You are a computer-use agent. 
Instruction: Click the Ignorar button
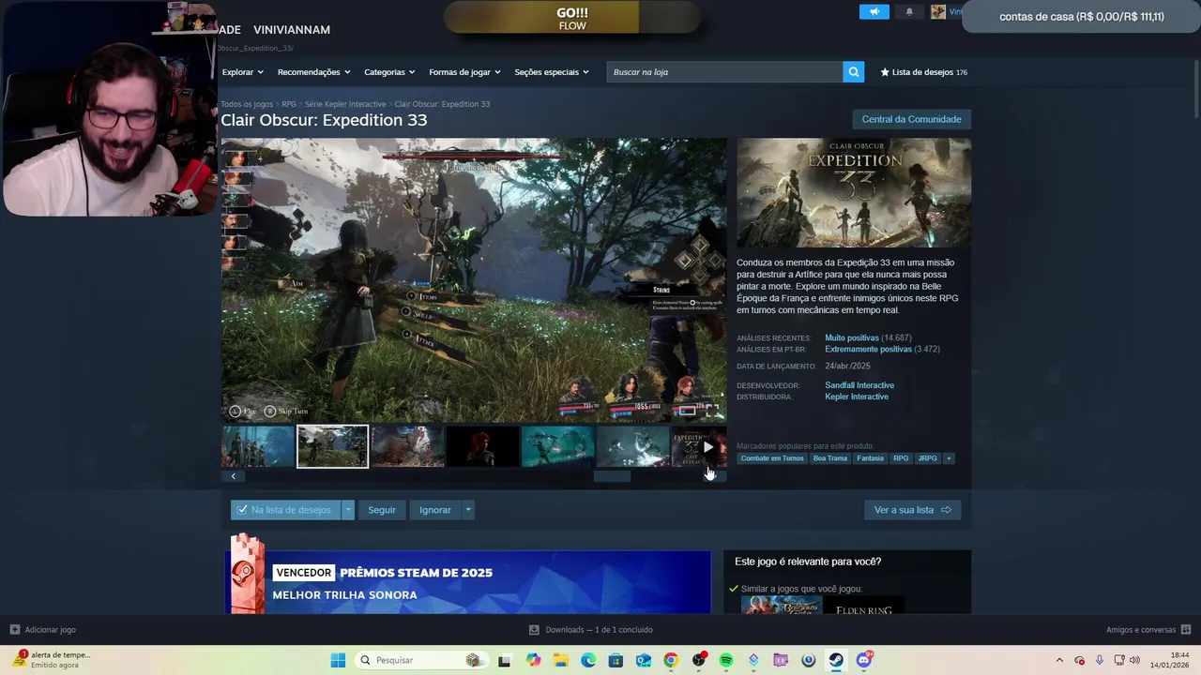[435, 510]
